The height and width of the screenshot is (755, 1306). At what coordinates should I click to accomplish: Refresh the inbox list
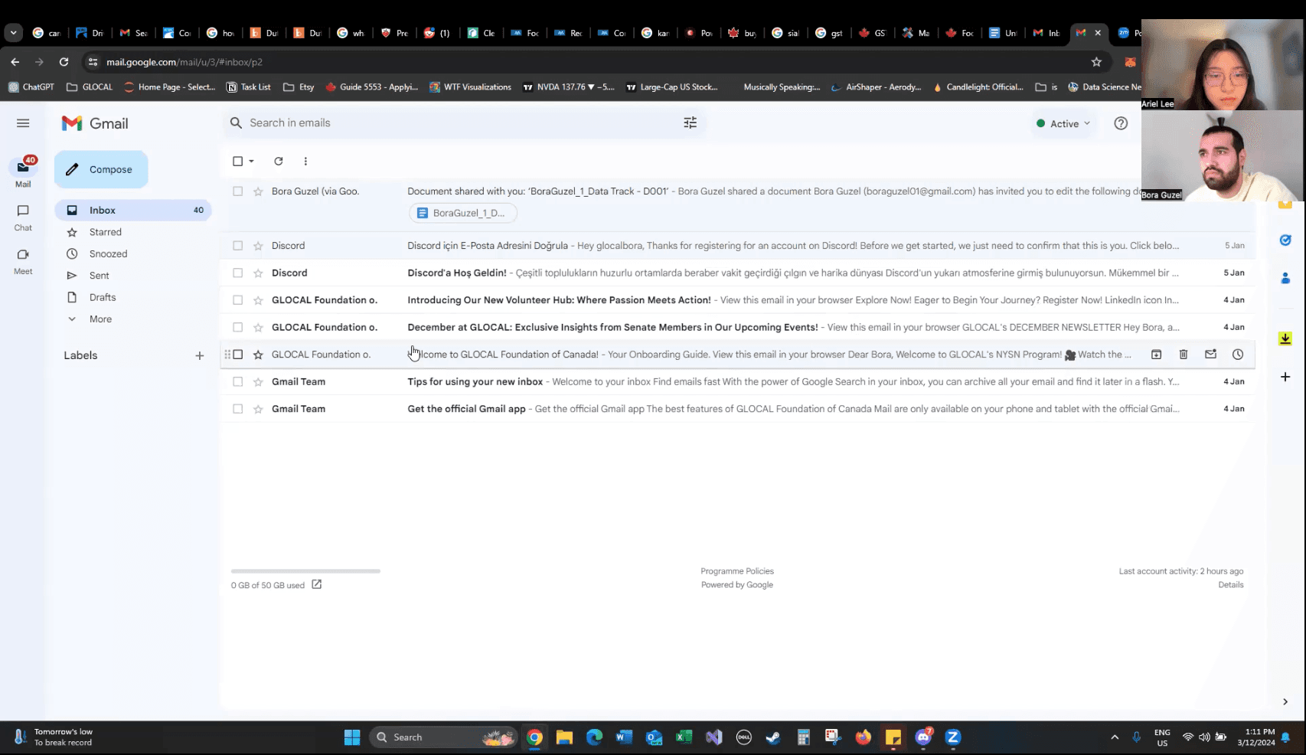(x=279, y=161)
